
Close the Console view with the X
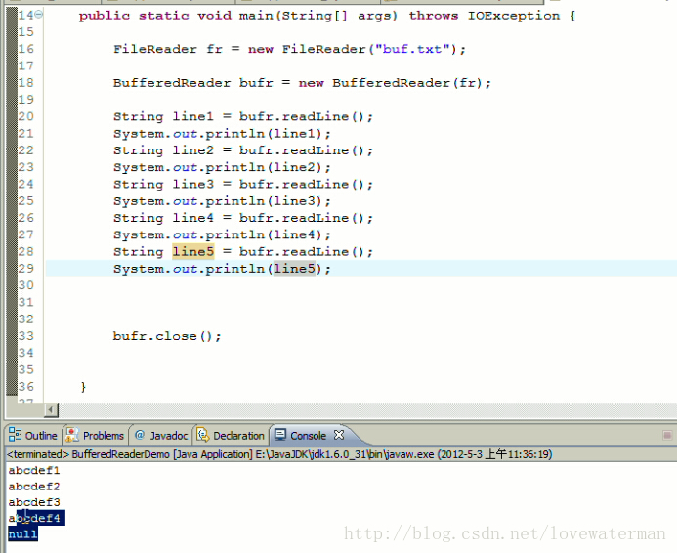click(339, 435)
